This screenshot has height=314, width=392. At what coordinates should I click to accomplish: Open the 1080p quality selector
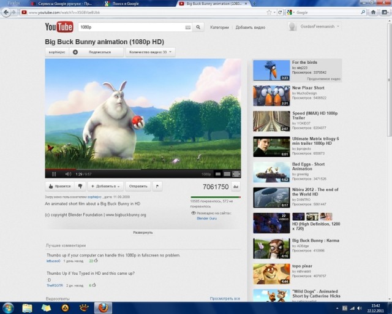[206, 174]
